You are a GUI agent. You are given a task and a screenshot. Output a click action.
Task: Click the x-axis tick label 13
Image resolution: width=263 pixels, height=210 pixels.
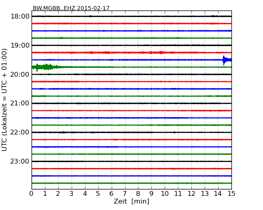pos(205,194)
